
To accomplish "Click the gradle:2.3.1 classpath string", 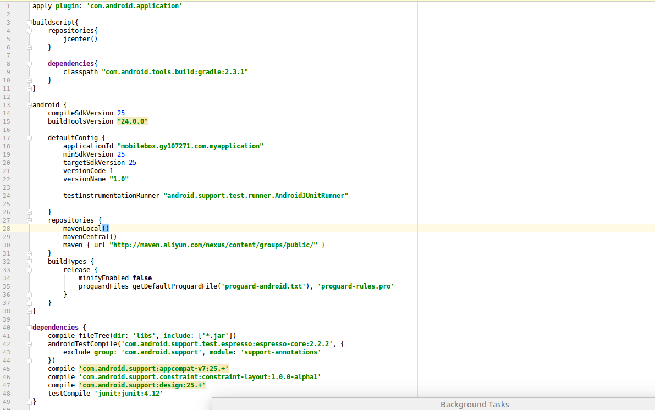I will coord(175,72).
